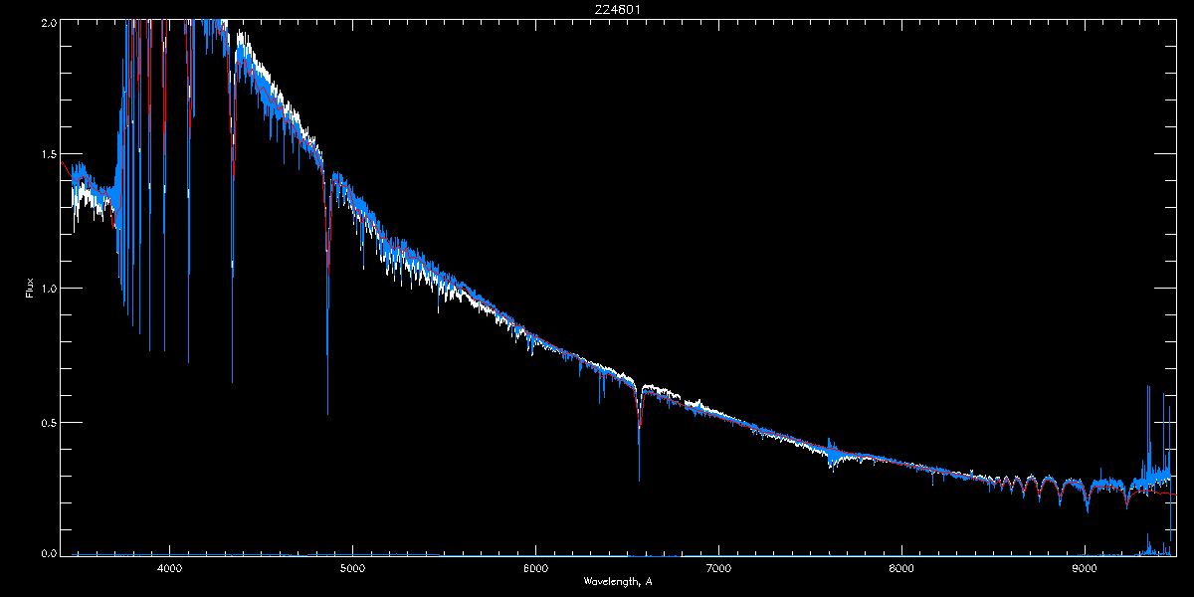This screenshot has height=597, width=1194.
Task: Click the 0.0 y-axis tick label
Action: pos(47,552)
